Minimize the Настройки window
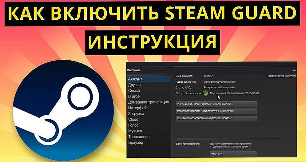Viewport: 306px width, 162px height. click(x=294, y=70)
